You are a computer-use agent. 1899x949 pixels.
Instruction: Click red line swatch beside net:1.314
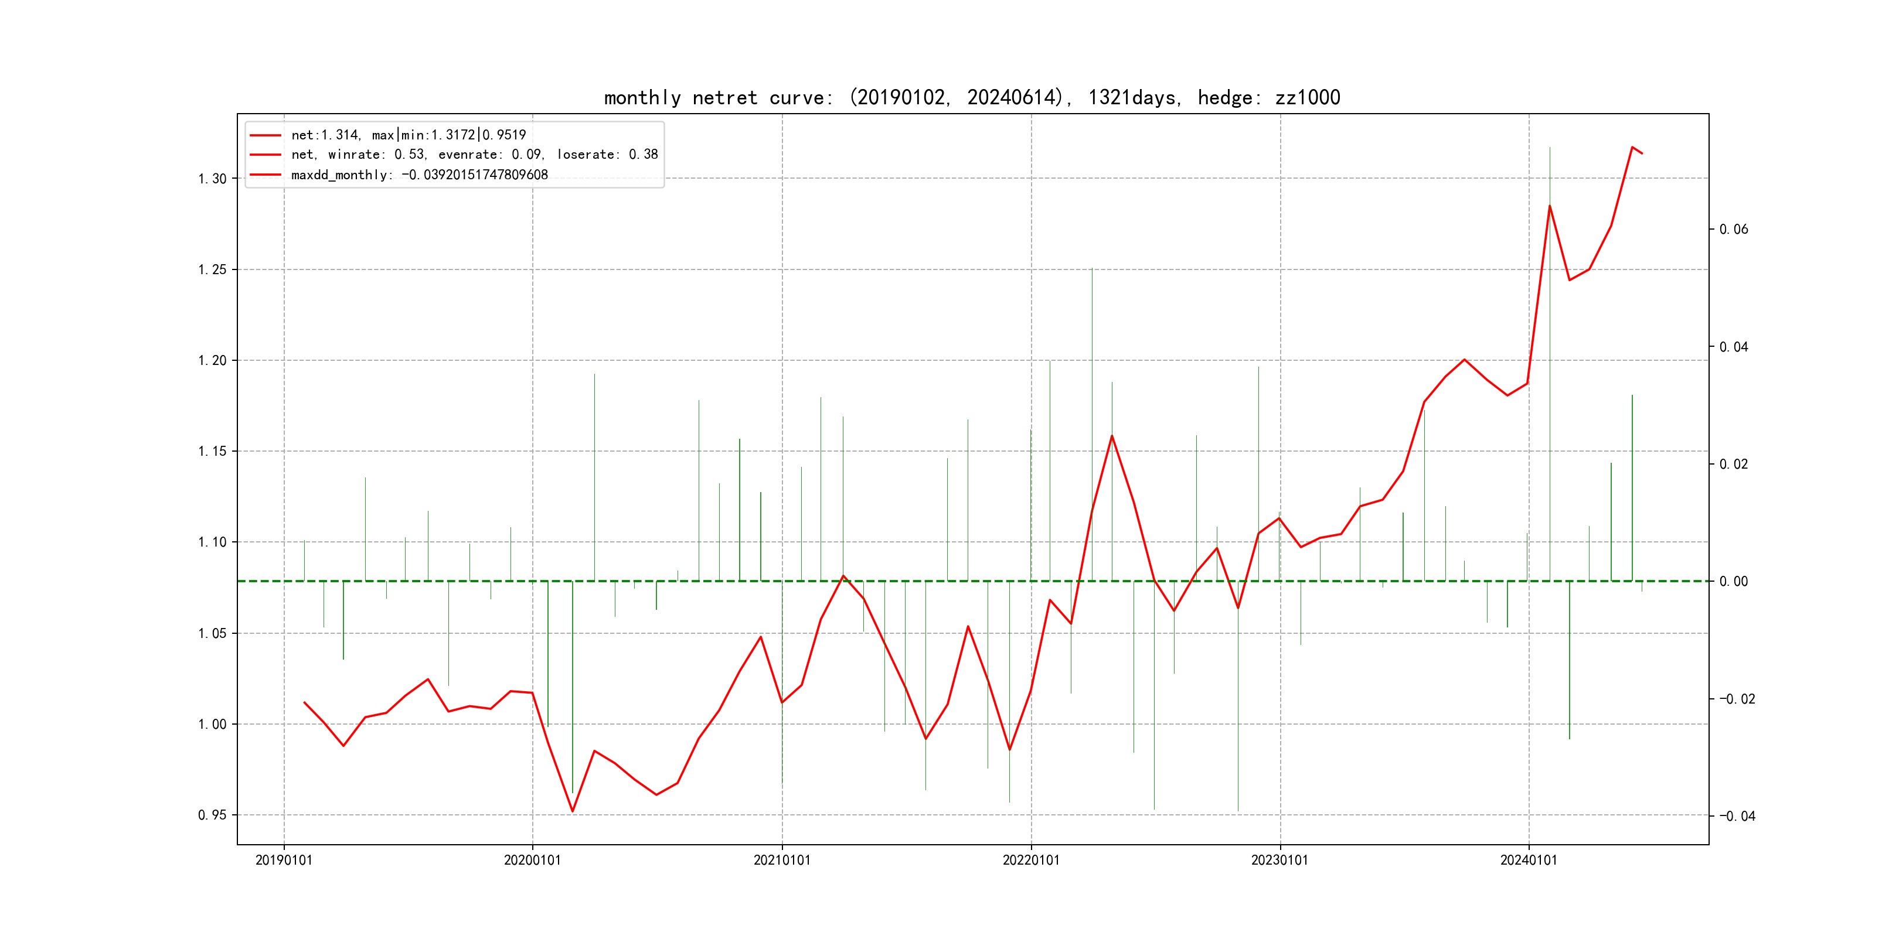pos(266,135)
